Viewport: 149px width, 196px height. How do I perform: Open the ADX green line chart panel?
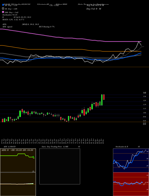[x=18, y=160]
